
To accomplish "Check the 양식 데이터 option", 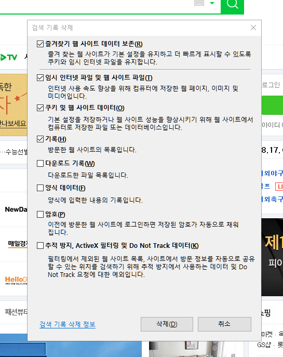I will click(x=41, y=188).
